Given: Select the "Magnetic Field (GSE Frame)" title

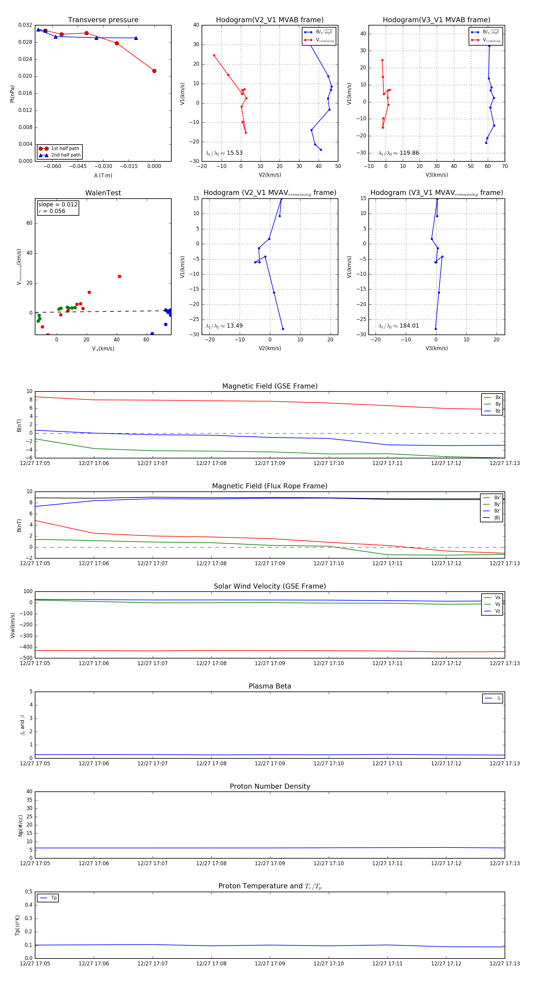Looking at the screenshot, I should (270, 386).
